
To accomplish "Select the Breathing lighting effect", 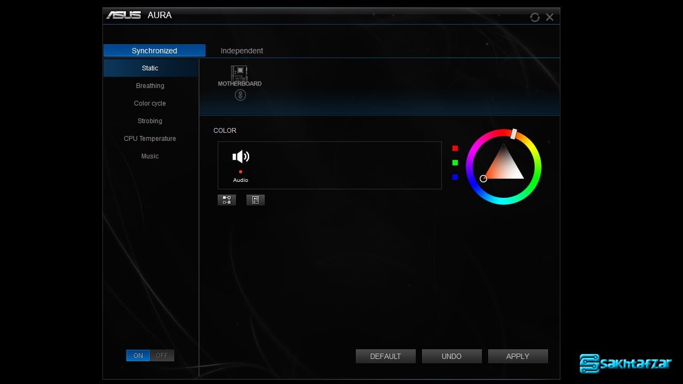I will coord(150,86).
